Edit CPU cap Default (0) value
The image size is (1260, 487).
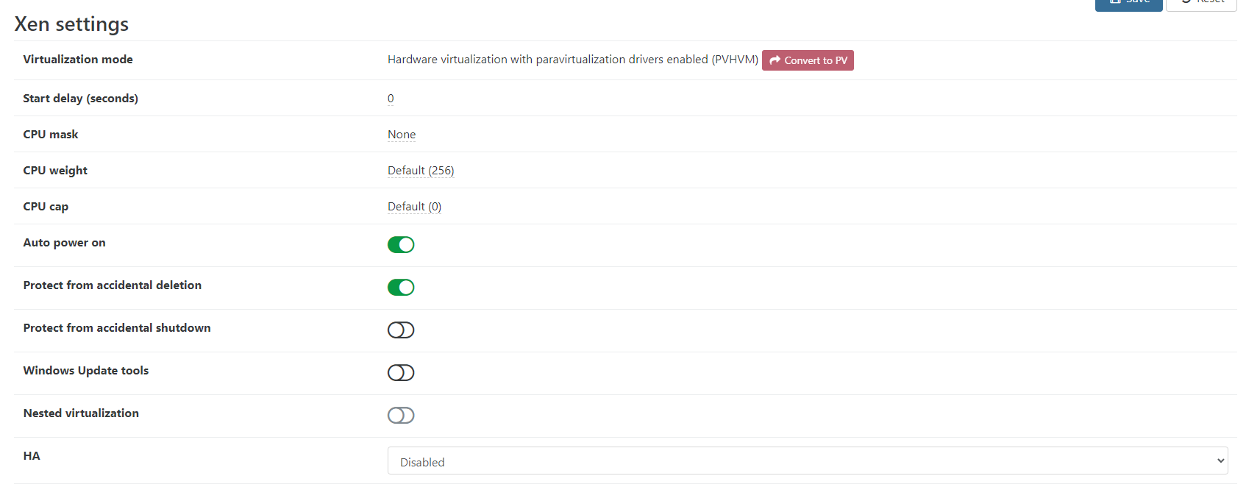coord(414,207)
